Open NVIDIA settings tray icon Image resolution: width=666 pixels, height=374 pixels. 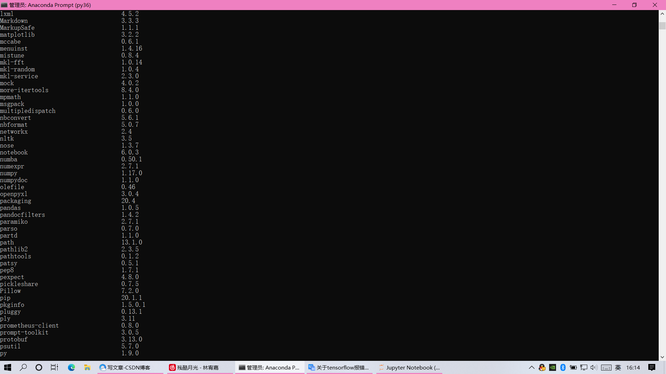click(553, 367)
